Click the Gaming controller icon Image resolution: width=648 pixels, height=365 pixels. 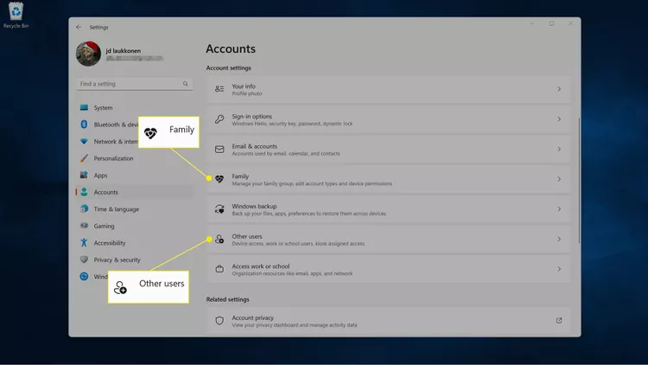(84, 226)
